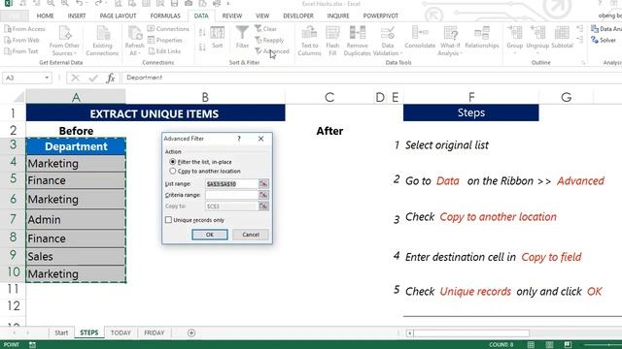This screenshot has height=349, width=622.
Task: Click Properties in Connections group
Action: click(165, 40)
